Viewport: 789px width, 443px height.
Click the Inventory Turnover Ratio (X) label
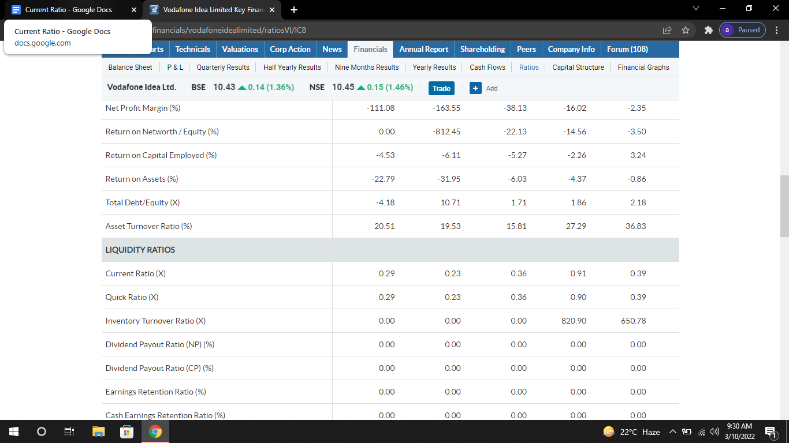156,321
